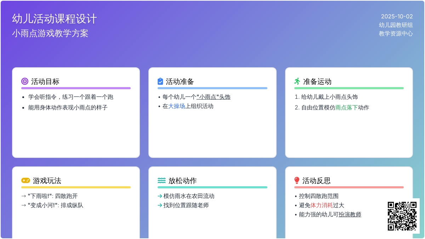Screen dimensions: 425x239
Task: Click the waves icon beside 放松动作
Action: click(161, 181)
